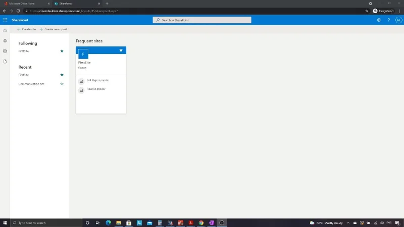Open the HL account avatar menu
Viewport: 404px width, 227px height.
[x=398, y=20]
